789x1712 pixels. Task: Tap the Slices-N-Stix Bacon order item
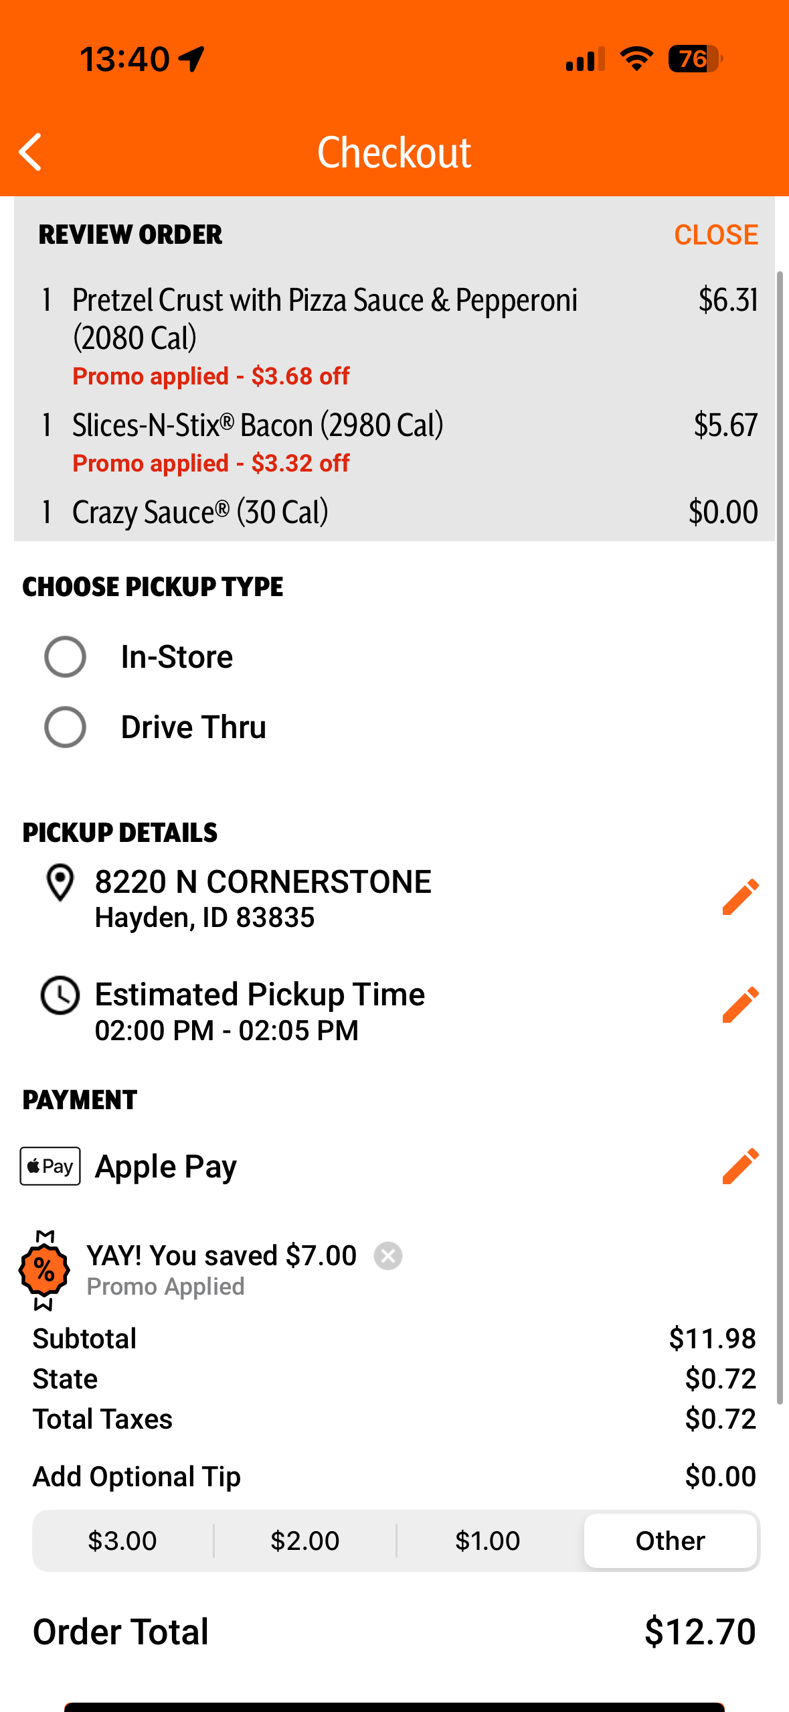point(258,425)
